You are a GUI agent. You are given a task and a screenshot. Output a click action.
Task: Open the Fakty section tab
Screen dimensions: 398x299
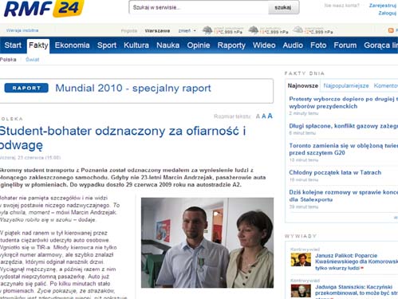[38, 45]
